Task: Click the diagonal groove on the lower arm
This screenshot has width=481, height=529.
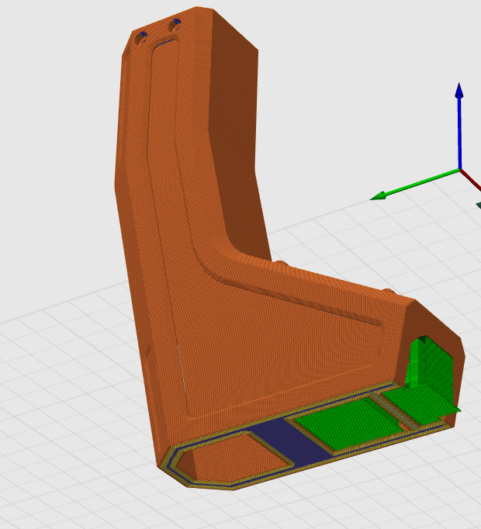Action: coord(310,296)
